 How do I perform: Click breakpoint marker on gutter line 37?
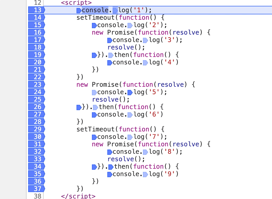(x=37, y=189)
